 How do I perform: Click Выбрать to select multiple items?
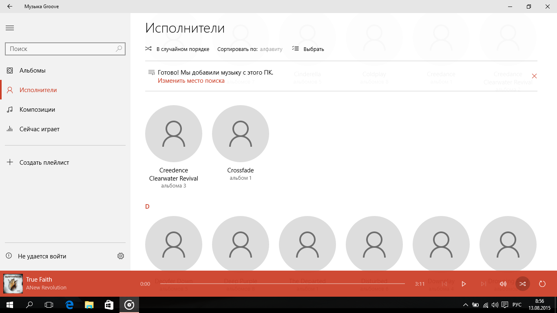(308, 49)
